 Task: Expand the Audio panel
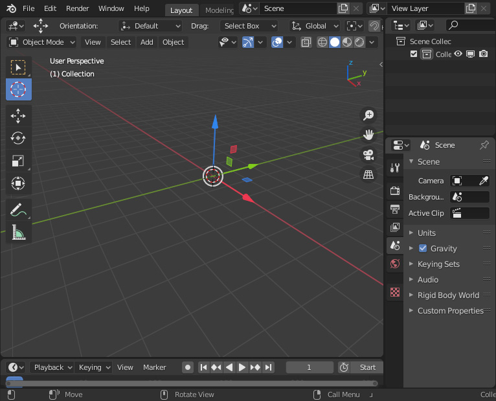[x=427, y=279]
